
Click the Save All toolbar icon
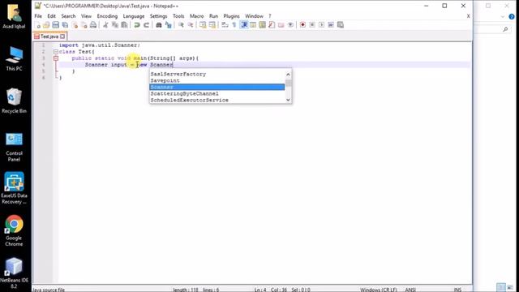point(65,25)
